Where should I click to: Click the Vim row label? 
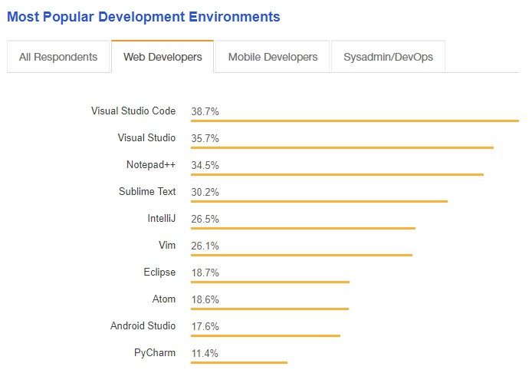point(166,246)
